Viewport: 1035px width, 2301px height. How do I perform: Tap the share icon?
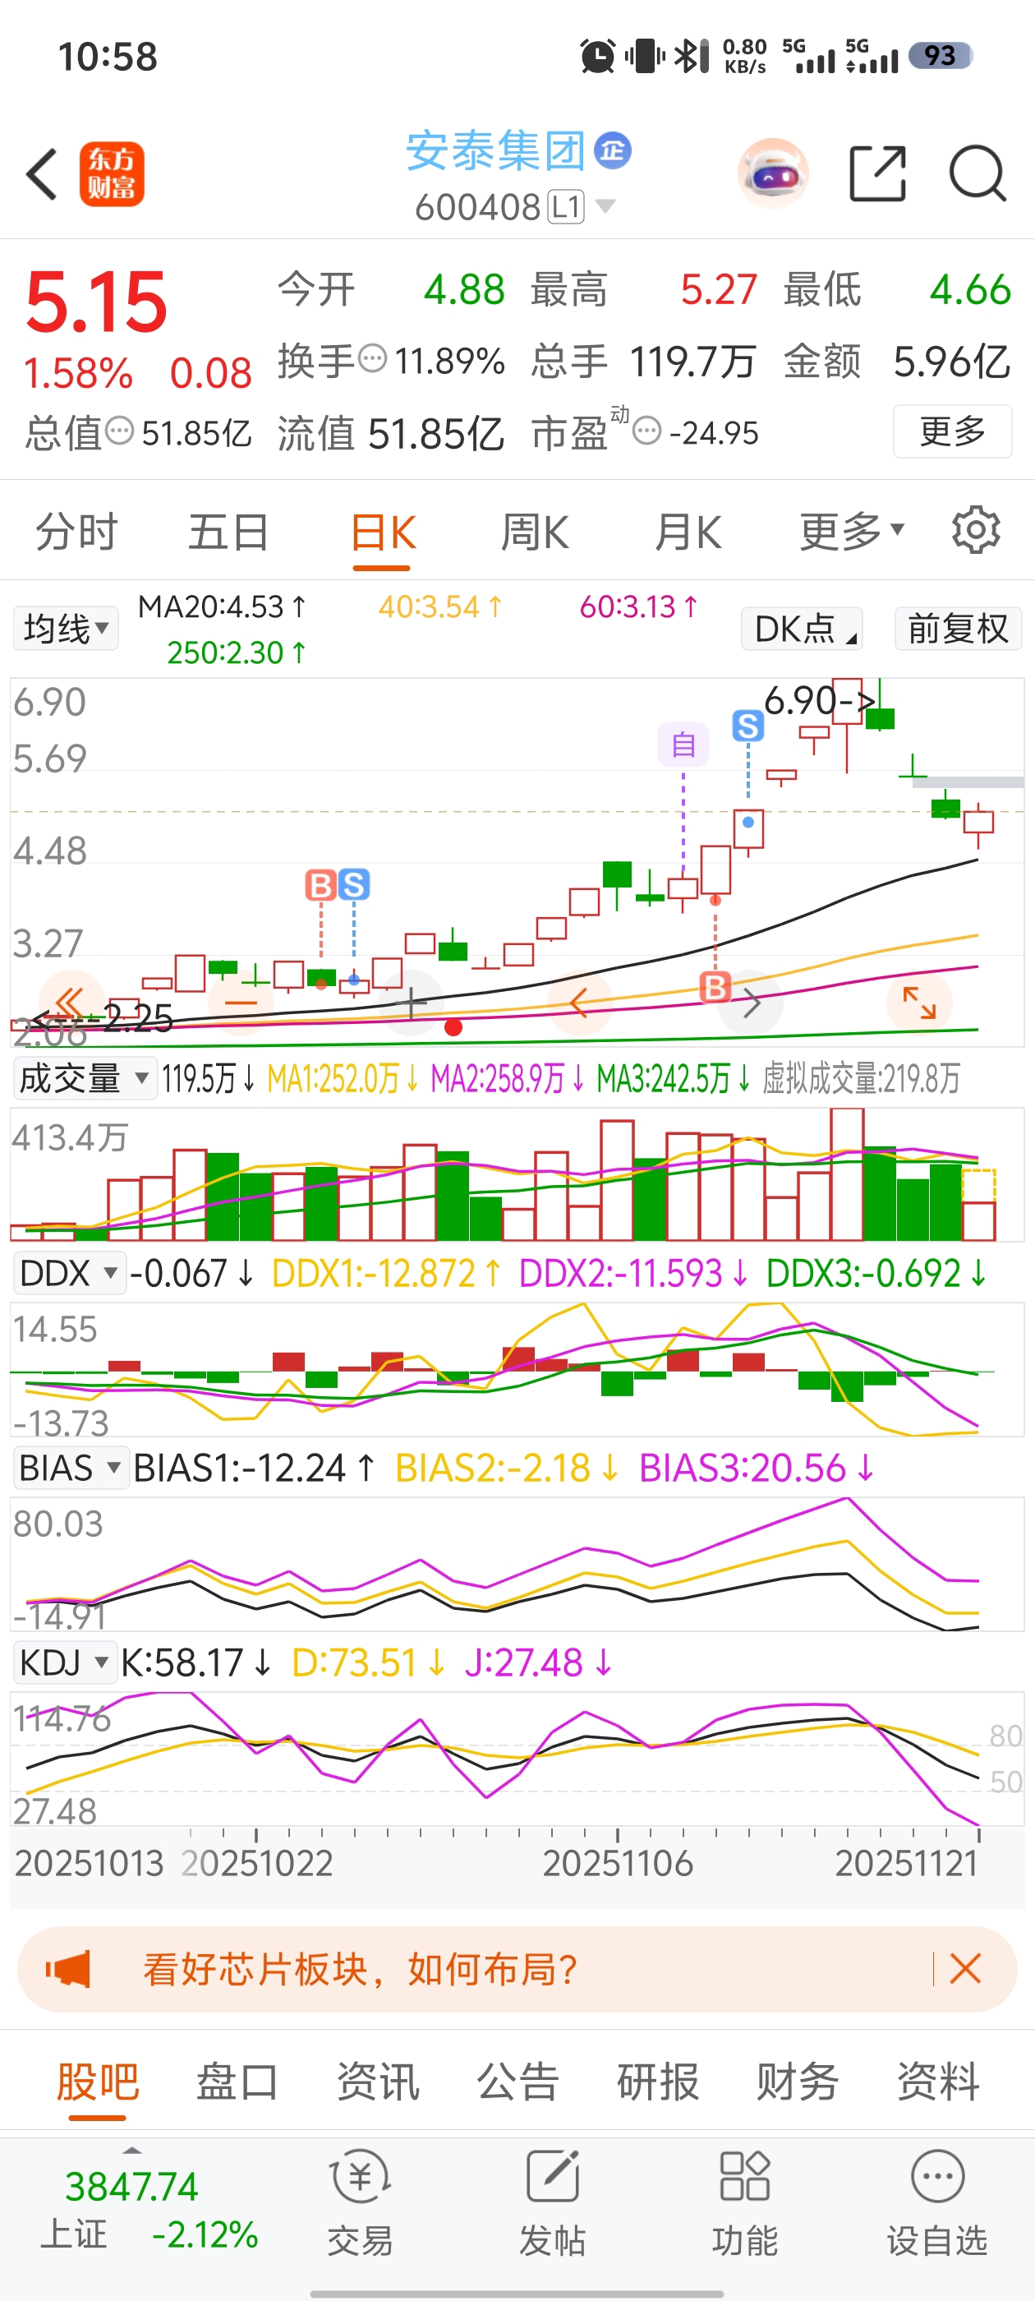(878, 173)
